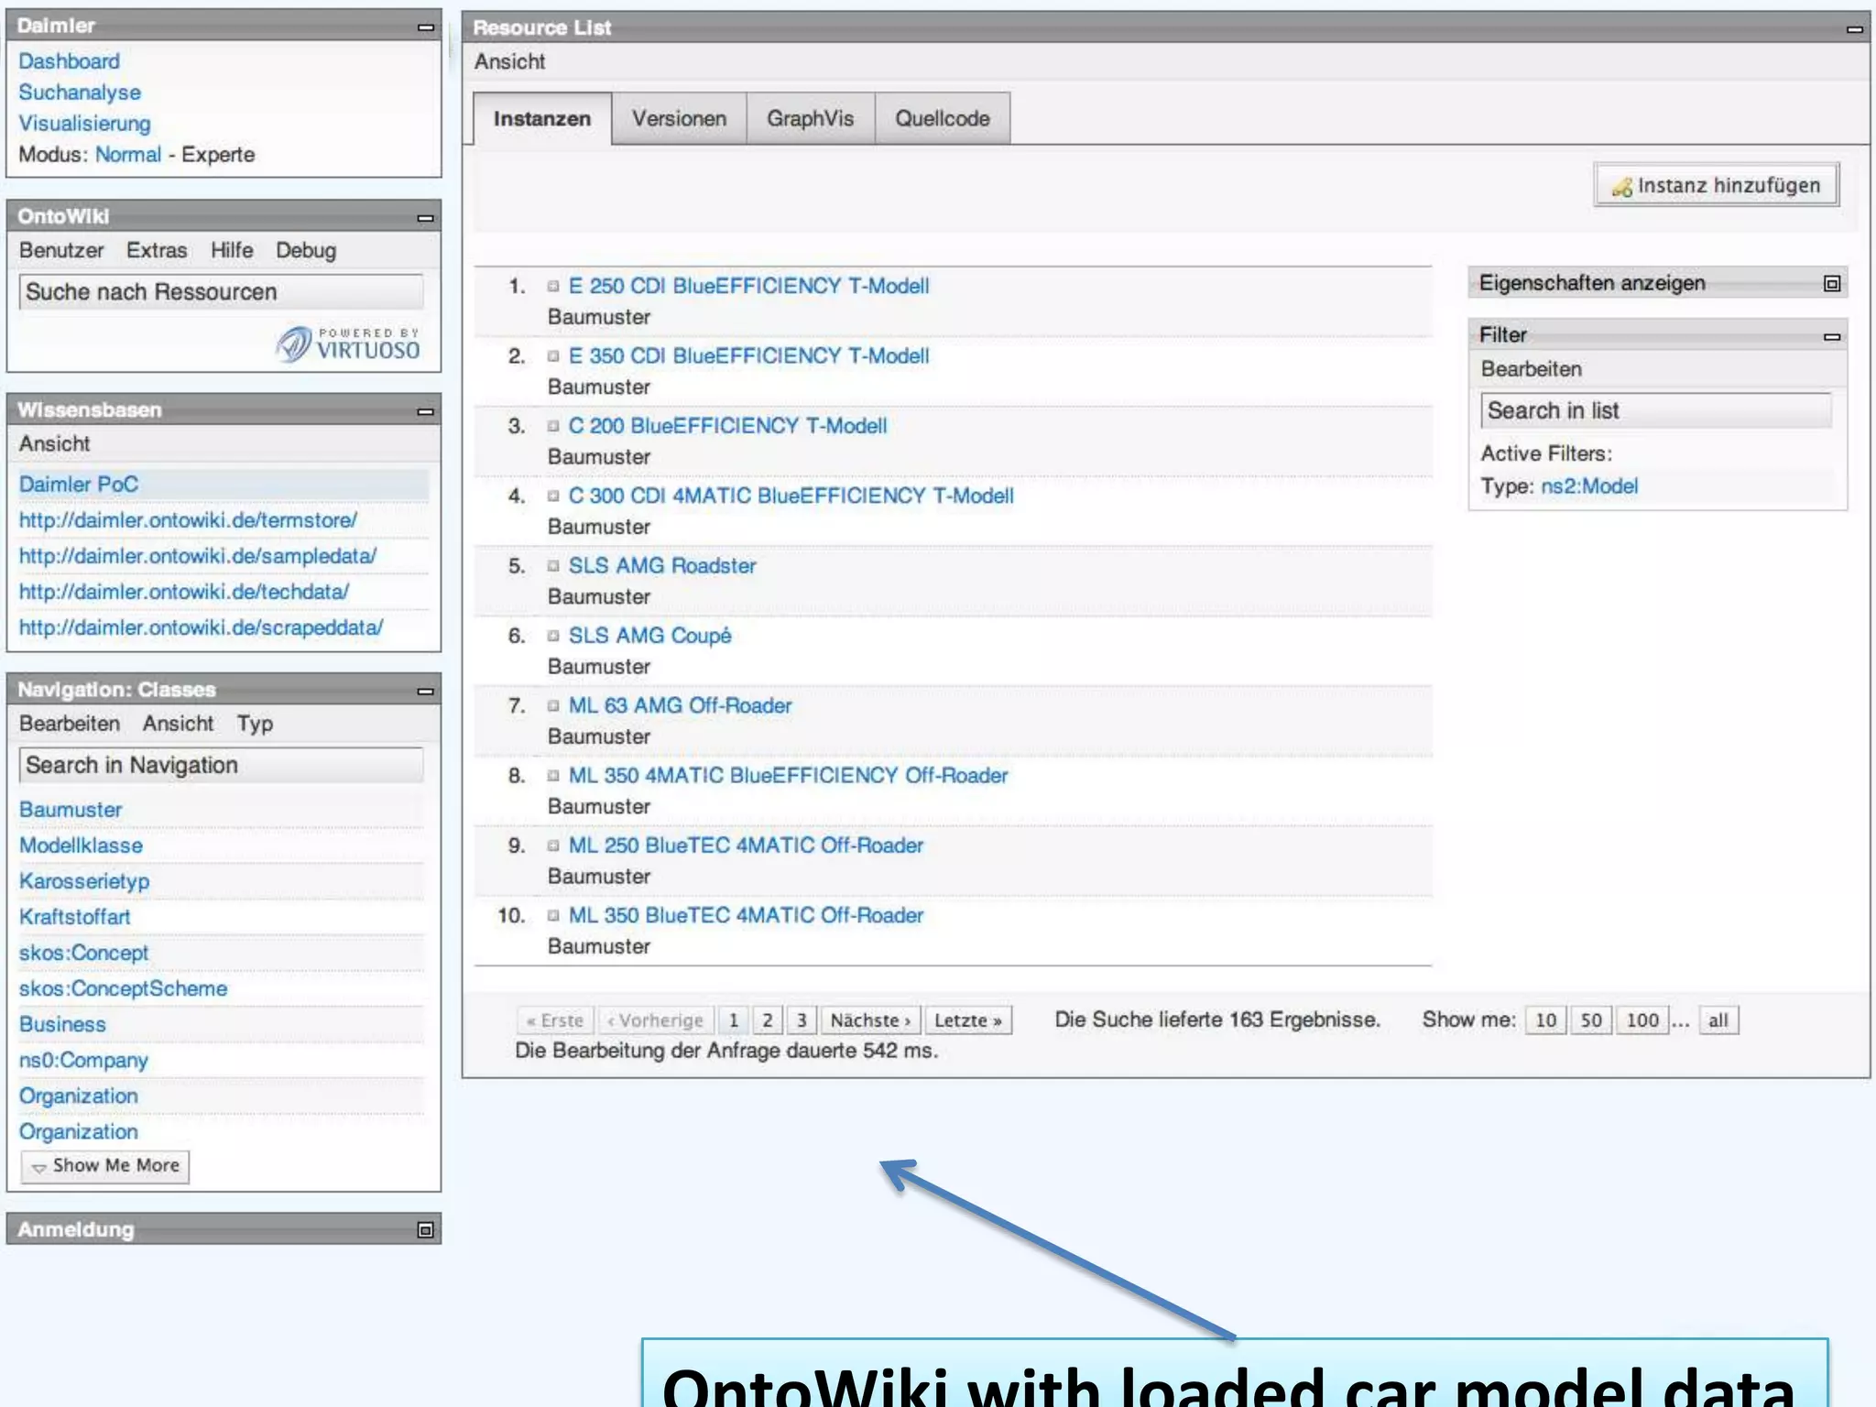Open the Hilfe menu
1876x1407 pixels.
click(232, 250)
